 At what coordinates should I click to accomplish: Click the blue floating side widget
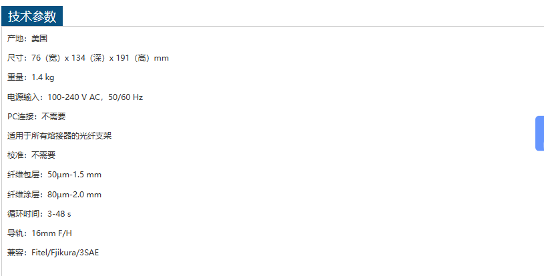click(x=539, y=133)
